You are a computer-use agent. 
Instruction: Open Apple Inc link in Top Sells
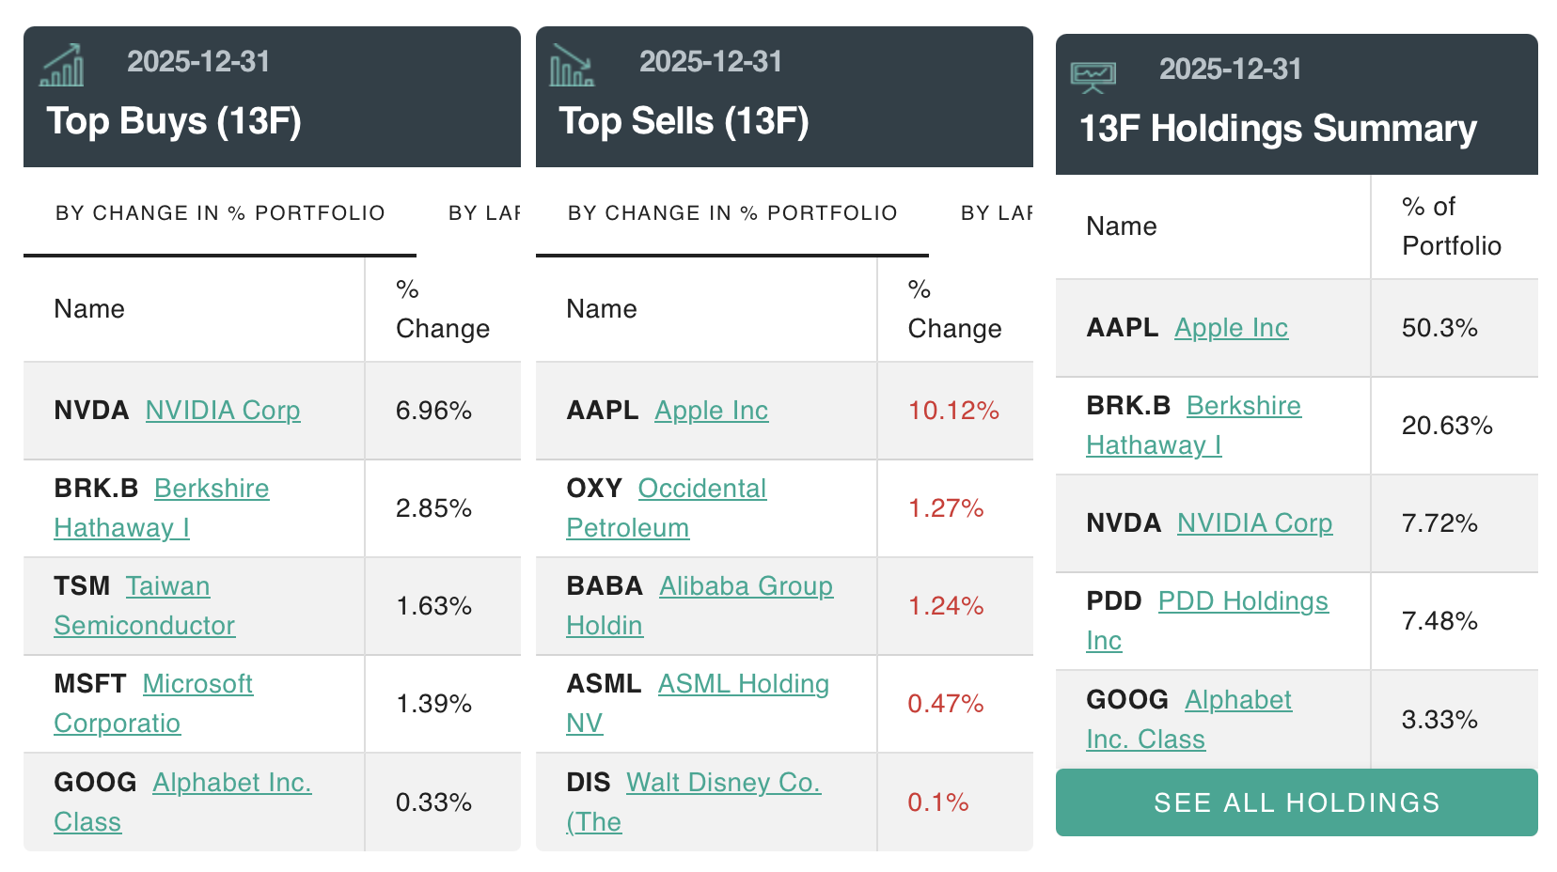tap(711, 411)
